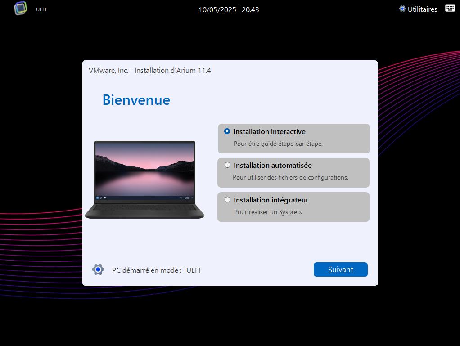This screenshot has height=346, width=460.
Task: Select the Installation automatisée radio button
Action: pos(227,165)
